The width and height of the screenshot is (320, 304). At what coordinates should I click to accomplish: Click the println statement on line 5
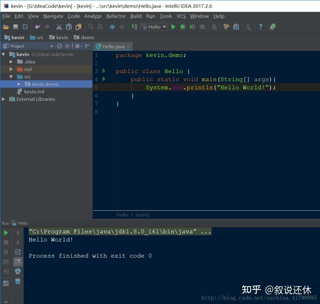pos(211,88)
